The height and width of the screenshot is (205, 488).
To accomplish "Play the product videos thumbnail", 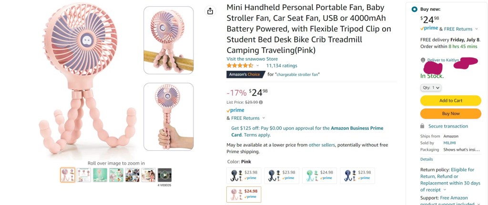I will pyautogui.click(x=164, y=175).
